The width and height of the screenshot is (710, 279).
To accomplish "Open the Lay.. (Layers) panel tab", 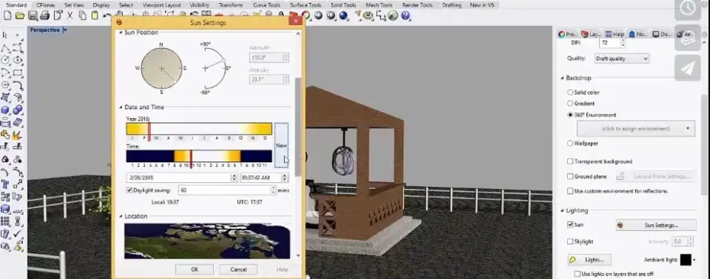I will pos(592,34).
